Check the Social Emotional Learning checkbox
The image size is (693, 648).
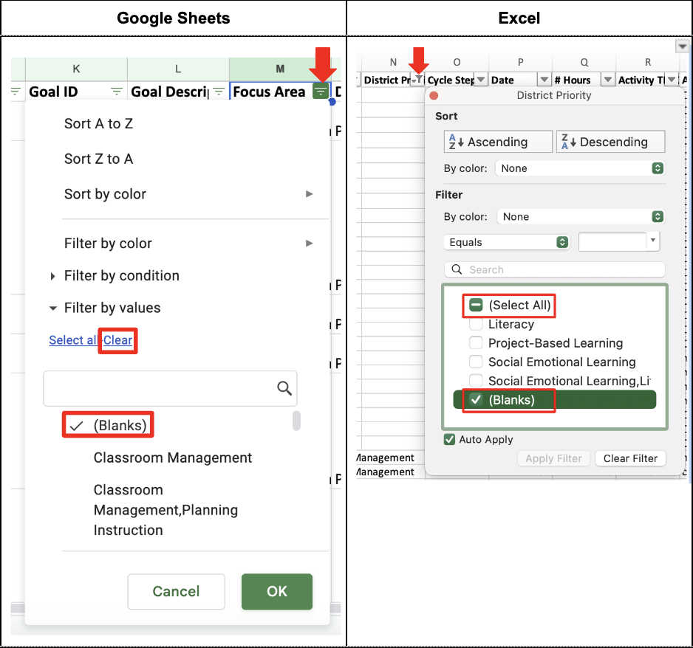(x=476, y=362)
